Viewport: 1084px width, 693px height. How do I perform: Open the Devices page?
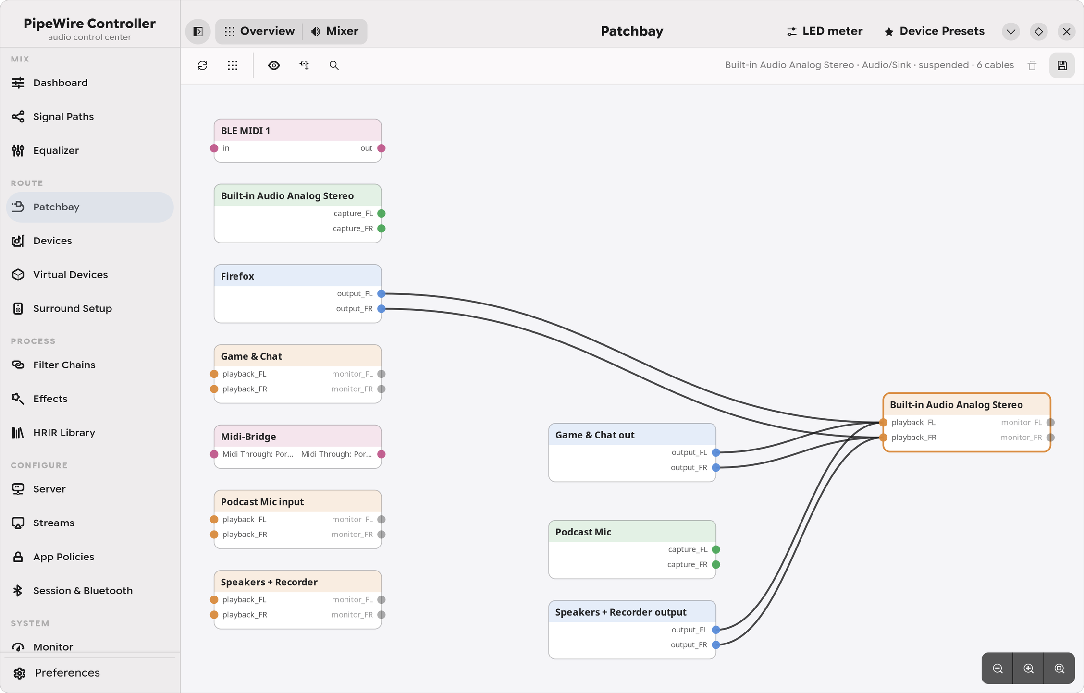[x=90, y=241]
